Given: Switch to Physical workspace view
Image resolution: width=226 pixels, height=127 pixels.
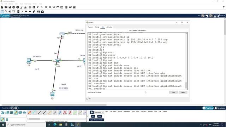Looking at the screenshot, I should [16, 16].
